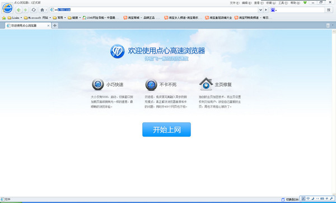Open the Microsoft 网站 bookmark folder
The height and width of the screenshot is (203, 336).
click(x=38, y=18)
